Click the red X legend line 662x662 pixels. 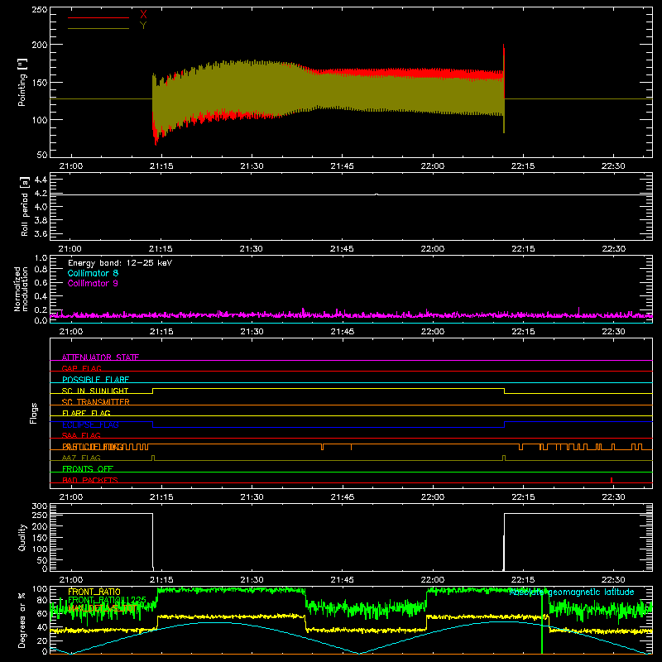tap(98, 17)
